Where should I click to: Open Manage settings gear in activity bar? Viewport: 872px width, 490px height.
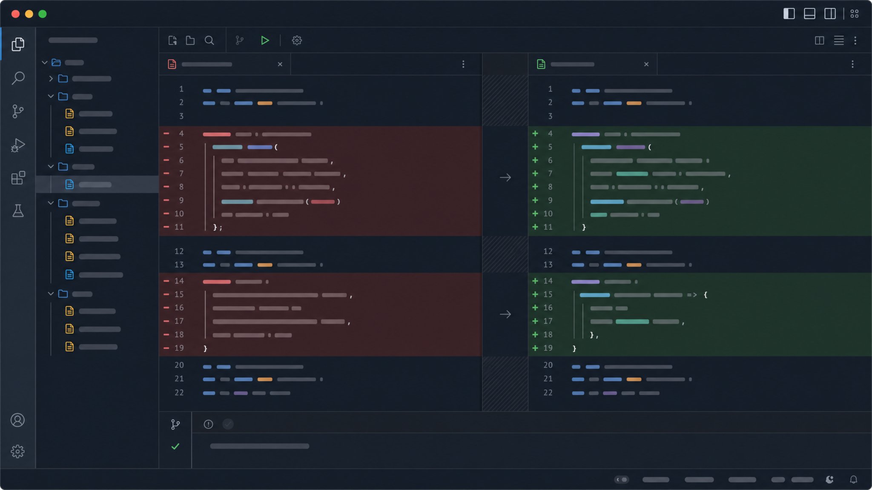[17, 451]
